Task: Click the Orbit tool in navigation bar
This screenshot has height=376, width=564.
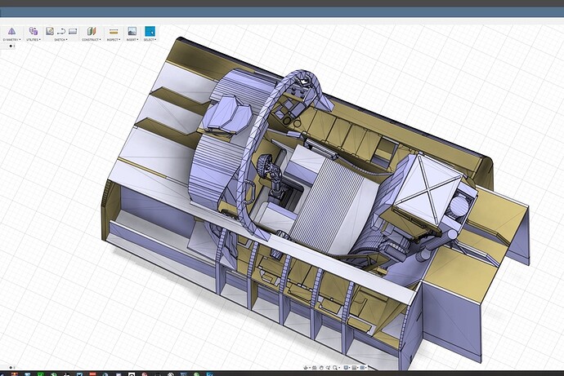Action: (x=306, y=368)
